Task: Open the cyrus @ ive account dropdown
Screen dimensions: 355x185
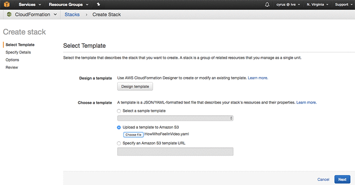Action: point(288,4)
